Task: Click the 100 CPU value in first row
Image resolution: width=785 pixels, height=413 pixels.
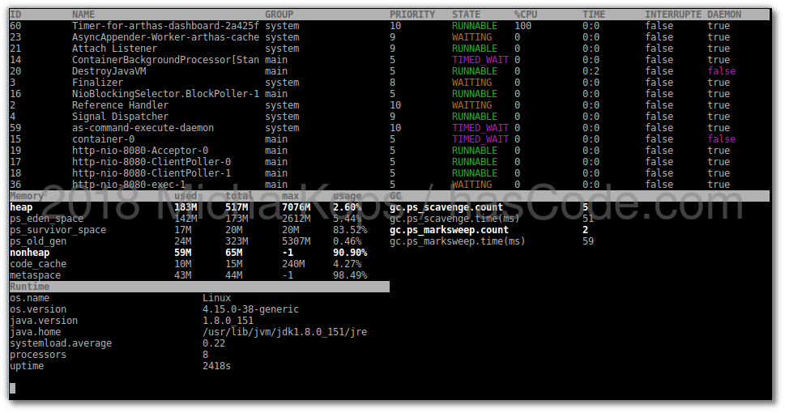Action: (523, 26)
